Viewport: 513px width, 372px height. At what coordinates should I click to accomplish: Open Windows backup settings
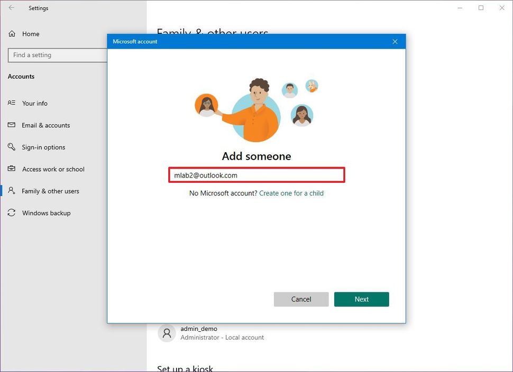click(47, 213)
